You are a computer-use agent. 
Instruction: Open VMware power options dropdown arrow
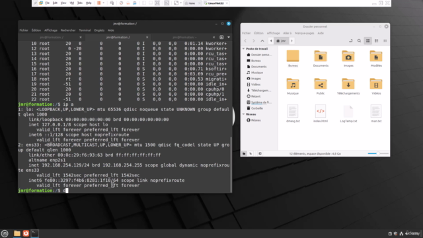[x=104, y=3]
